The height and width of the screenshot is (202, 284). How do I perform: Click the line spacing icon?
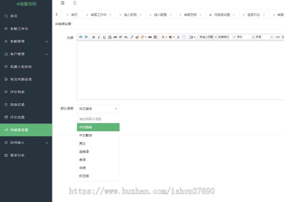[x=191, y=37]
